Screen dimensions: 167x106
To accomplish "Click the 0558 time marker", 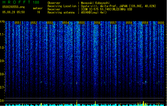I will tap(129, 23).
